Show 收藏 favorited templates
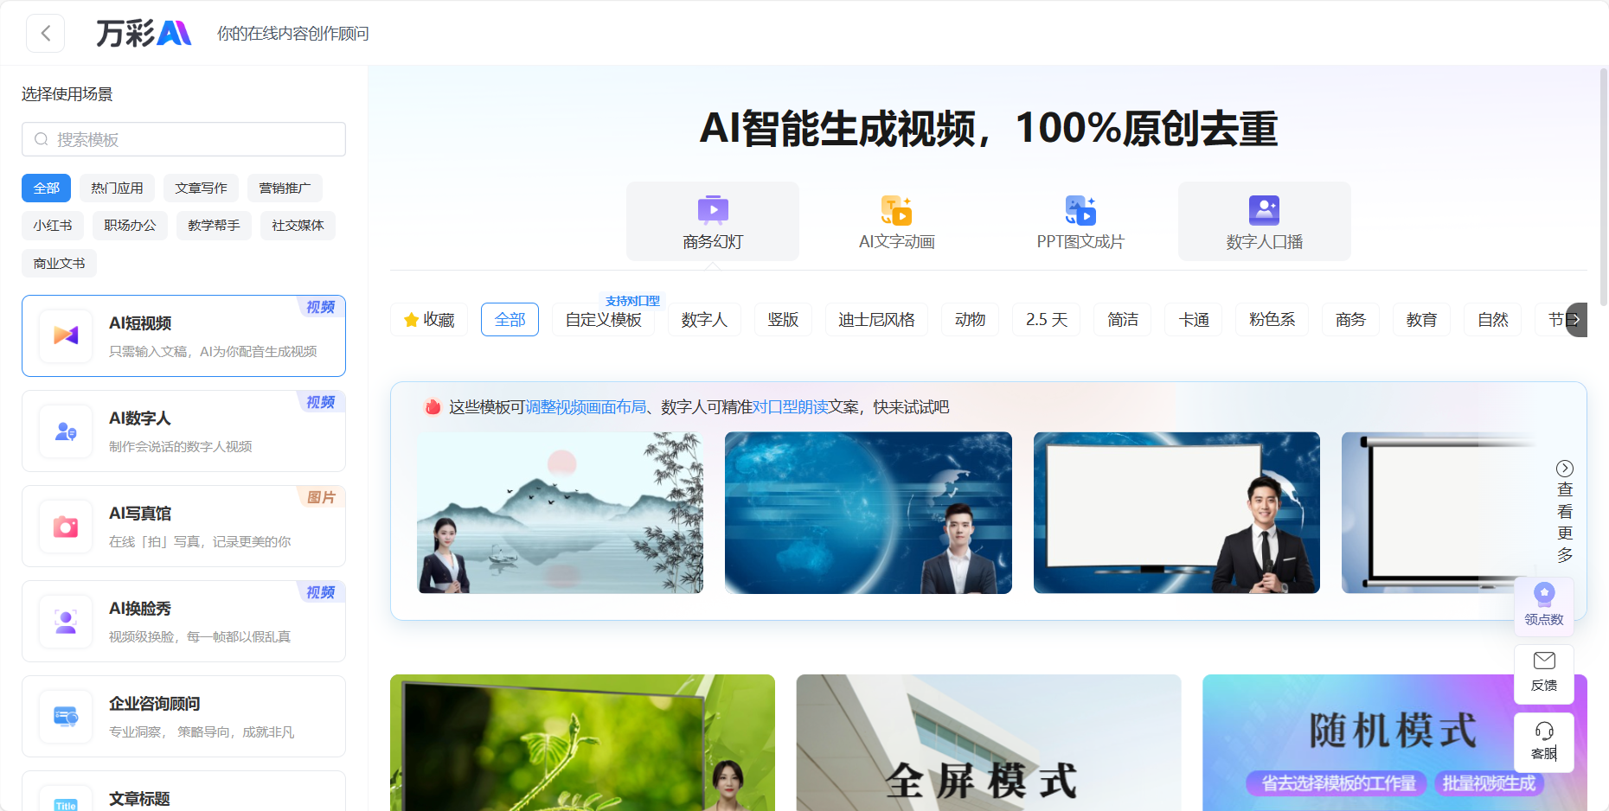 pyautogui.click(x=429, y=320)
